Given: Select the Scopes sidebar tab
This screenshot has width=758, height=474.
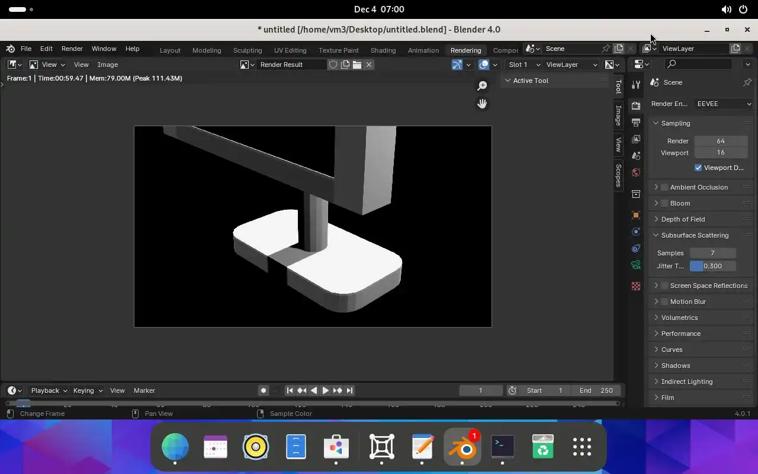Looking at the screenshot, I should tap(618, 175).
